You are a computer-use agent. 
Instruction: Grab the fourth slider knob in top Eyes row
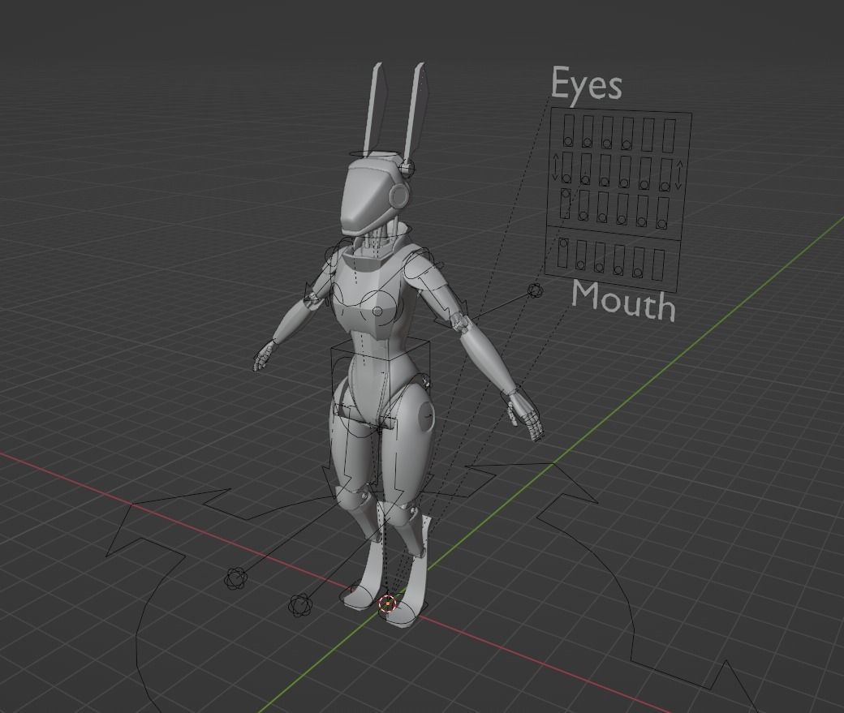626,144
